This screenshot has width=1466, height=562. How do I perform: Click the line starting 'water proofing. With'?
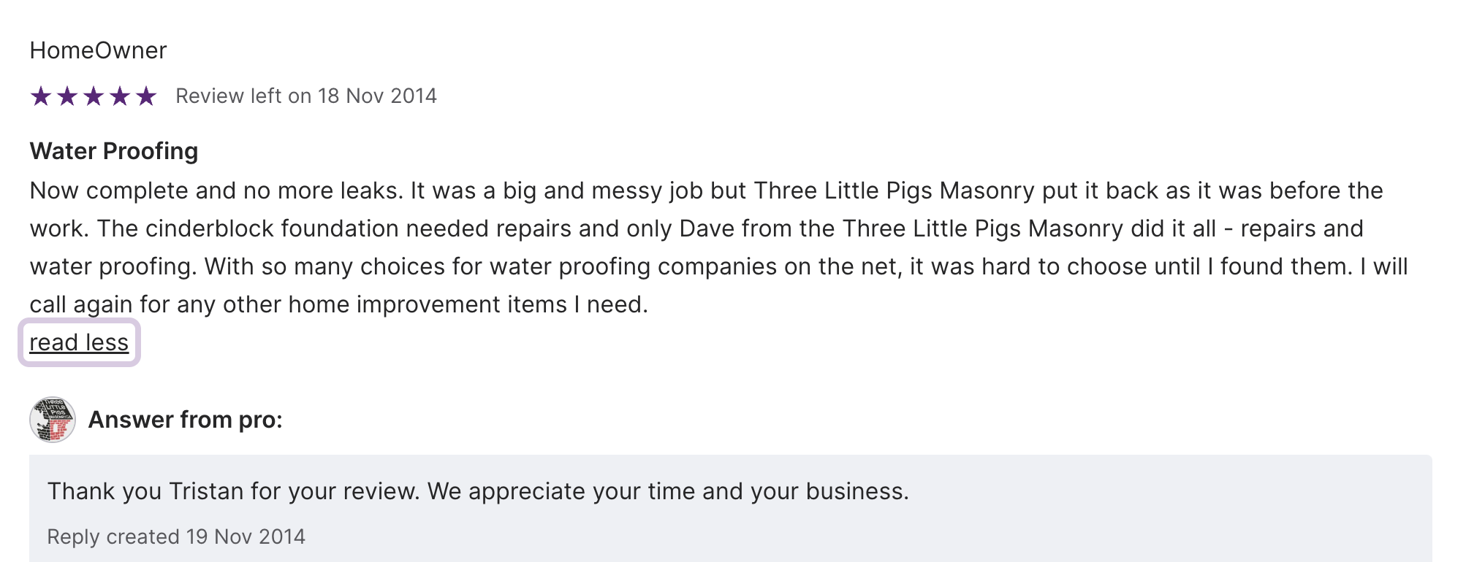718,266
